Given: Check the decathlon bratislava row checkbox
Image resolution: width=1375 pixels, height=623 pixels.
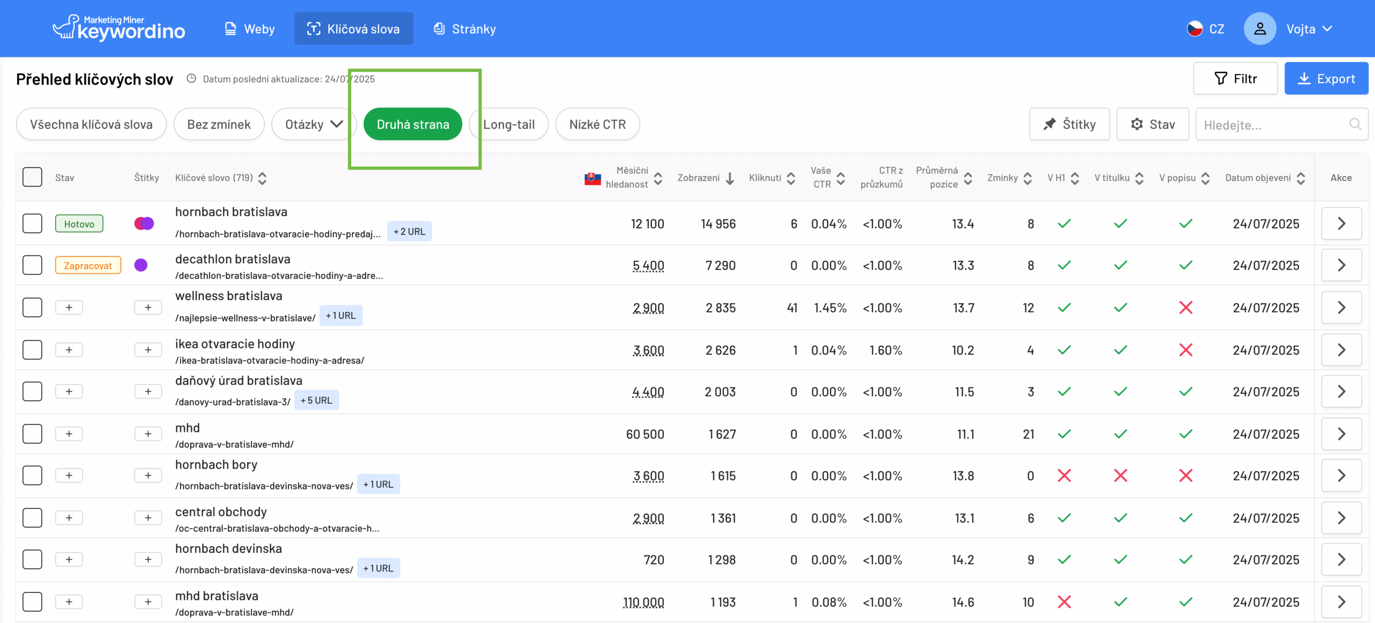Looking at the screenshot, I should (x=32, y=265).
